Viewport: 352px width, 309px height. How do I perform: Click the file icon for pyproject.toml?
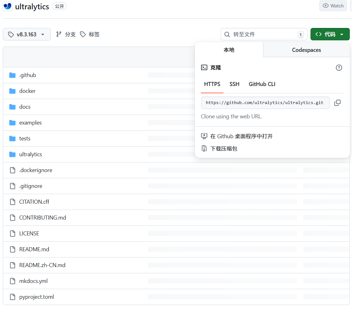[x=13, y=297]
